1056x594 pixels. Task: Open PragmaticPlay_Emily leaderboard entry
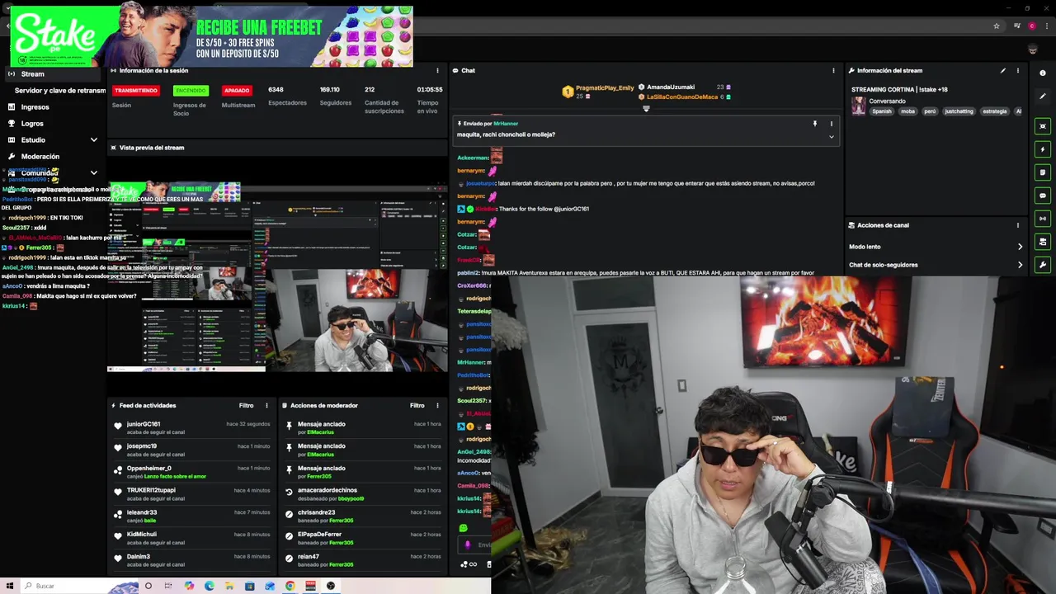coord(598,92)
